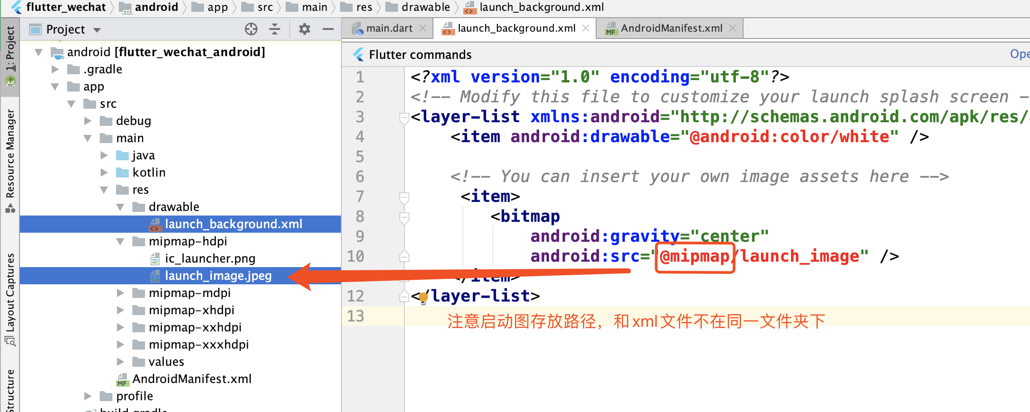Viewport: 1030px width, 412px height.
Task: Open Project panel settings gear
Action: (x=304, y=29)
